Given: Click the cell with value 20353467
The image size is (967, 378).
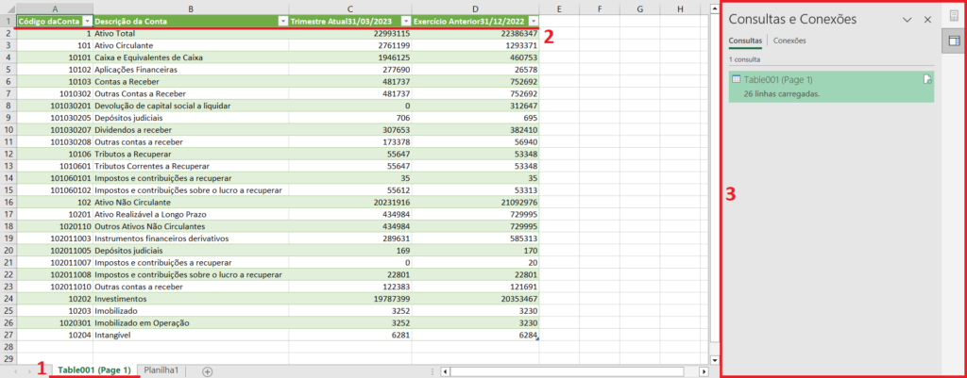Looking at the screenshot, I should pyautogui.click(x=475, y=299).
